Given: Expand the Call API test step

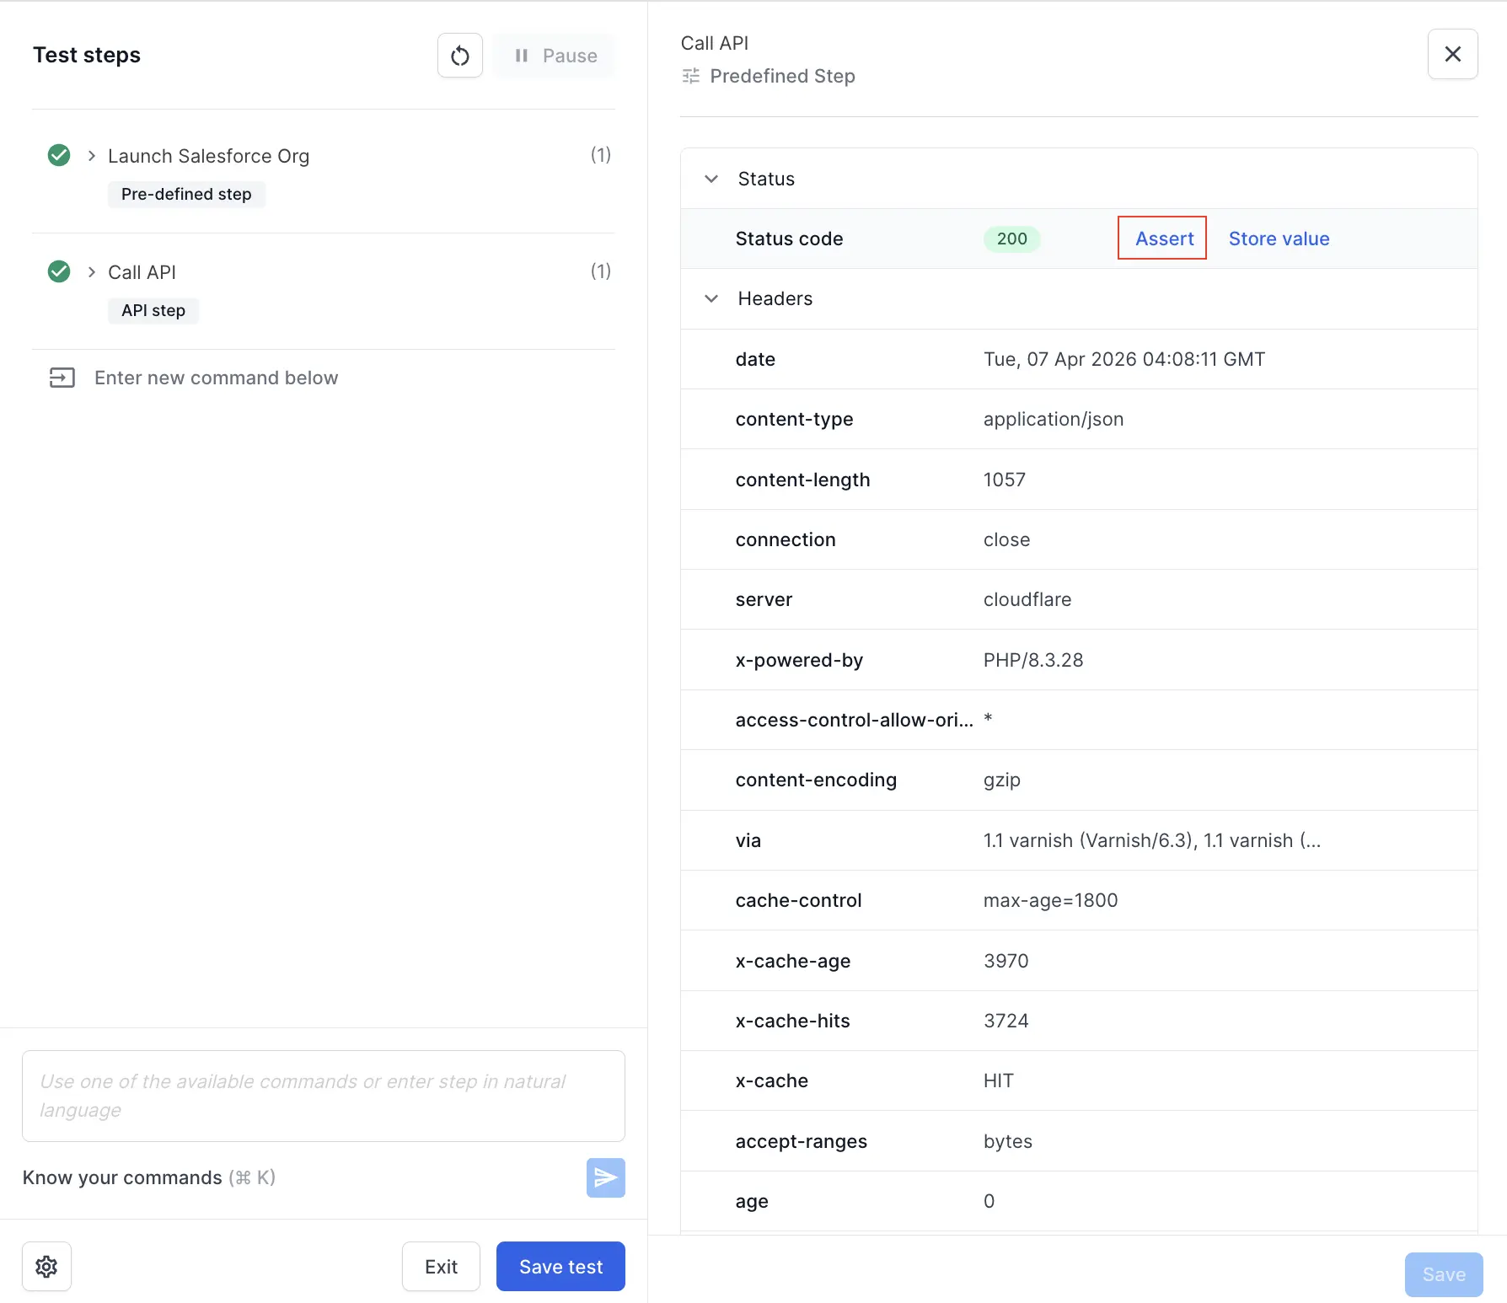Looking at the screenshot, I should [92, 271].
